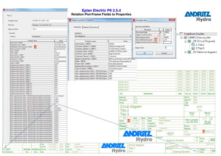The image size is (221, 156).
Task: Select the page icon beside 1 Title 3
Action: click(x=193, y=45)
